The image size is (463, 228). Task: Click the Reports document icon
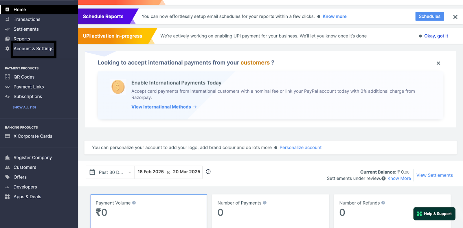coord(8,39)
